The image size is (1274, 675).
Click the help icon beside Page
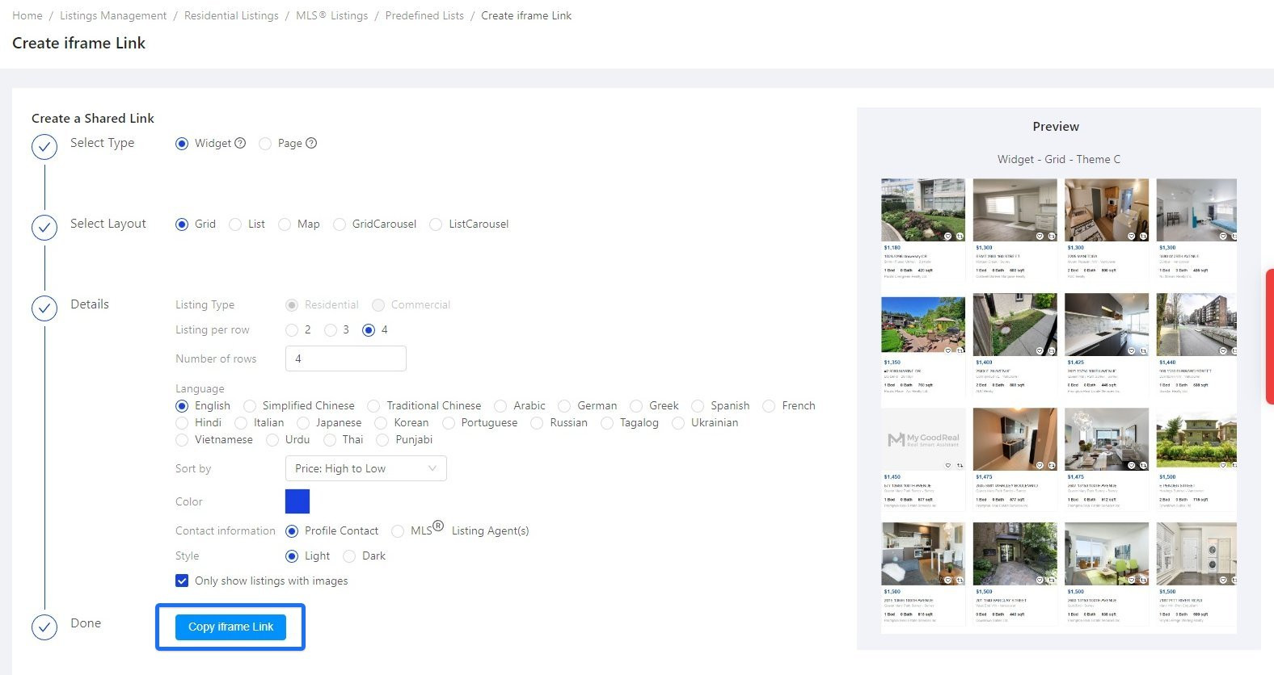coord(311,143)
